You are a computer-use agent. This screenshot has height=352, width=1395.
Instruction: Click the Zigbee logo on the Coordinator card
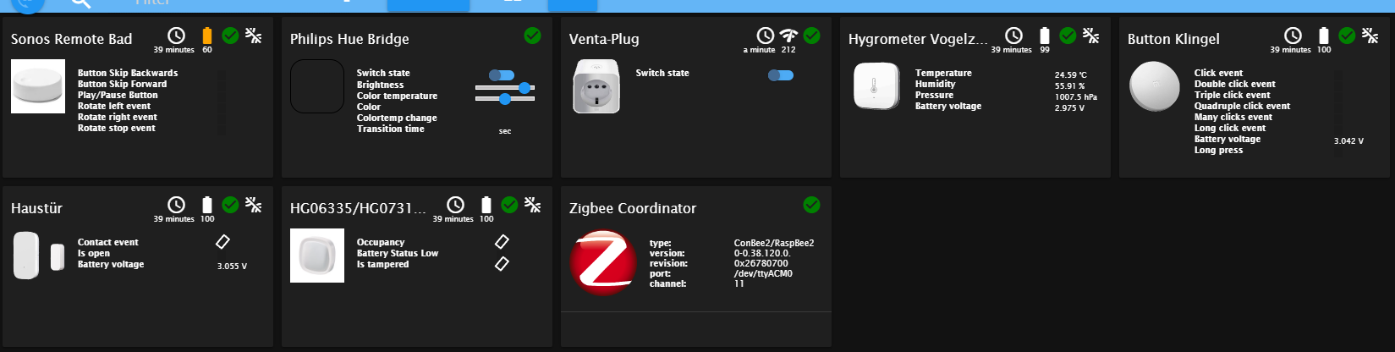pyautogui.click(x=603, y=262)
